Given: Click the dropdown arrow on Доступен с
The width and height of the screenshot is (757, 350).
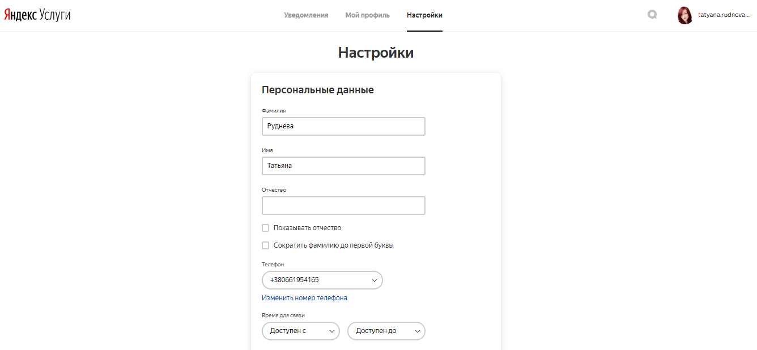Looking at the screenshot, I should (331, 331).
